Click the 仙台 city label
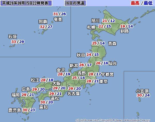155x122 pixels. click(x=113, y=63)
